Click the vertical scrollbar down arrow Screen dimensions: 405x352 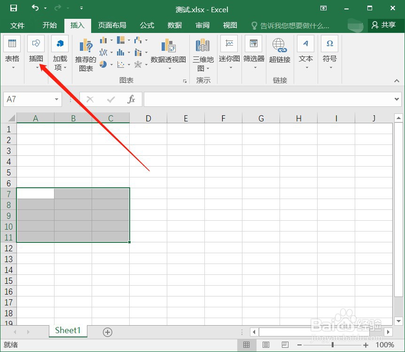tap(398, 321)
